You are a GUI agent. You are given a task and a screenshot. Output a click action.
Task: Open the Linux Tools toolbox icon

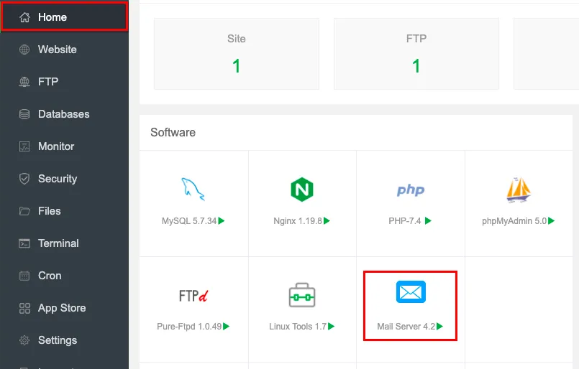(302, 295)
